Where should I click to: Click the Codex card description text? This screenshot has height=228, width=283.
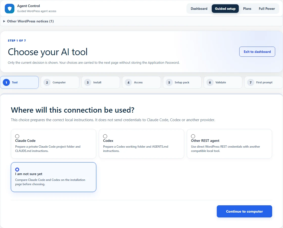pyautogui.click(x=135, y=149)
